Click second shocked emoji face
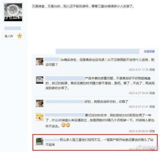Viewport: 161px width, 152px height. click(x=68, y=125)
